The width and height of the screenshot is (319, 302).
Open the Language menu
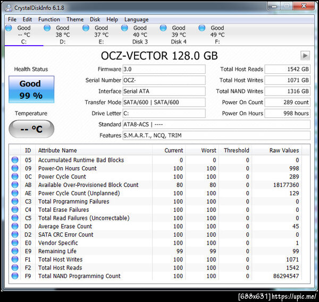pos(137,20)
